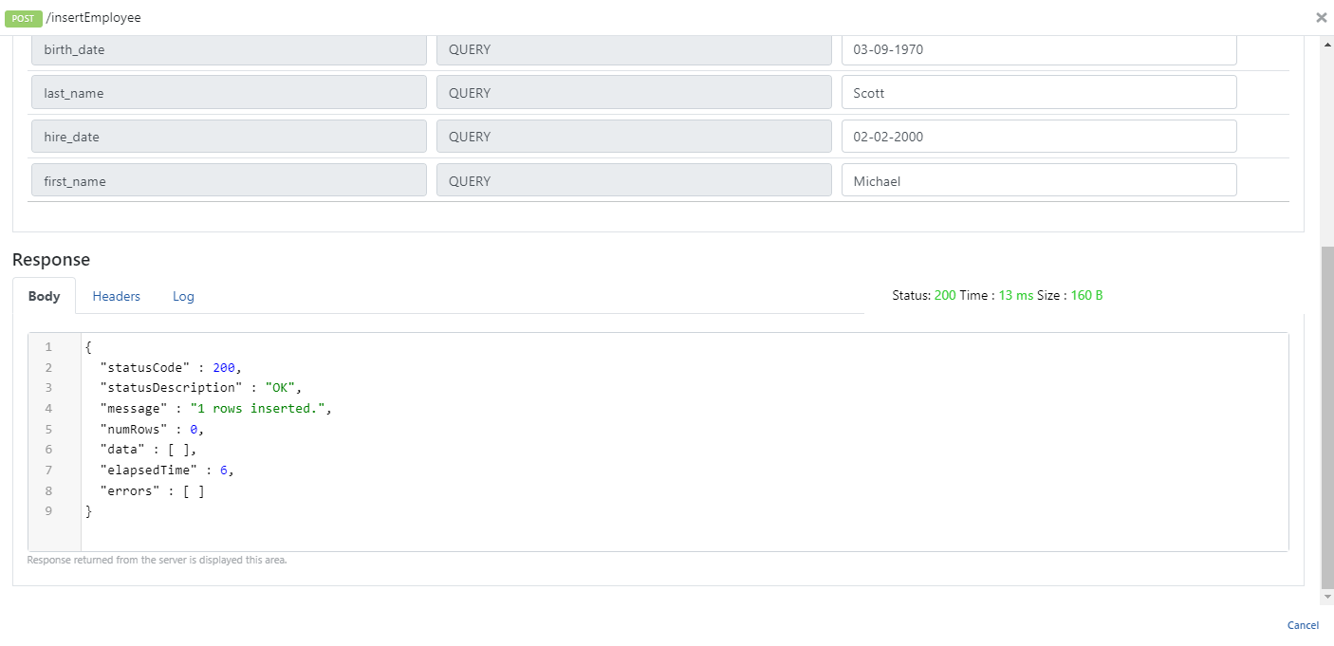Click the hire_date parameter name box
This screenshot has height=646, width=1334.
[229, 137]
